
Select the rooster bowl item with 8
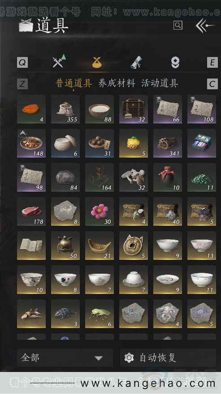[x=65, y=280]
